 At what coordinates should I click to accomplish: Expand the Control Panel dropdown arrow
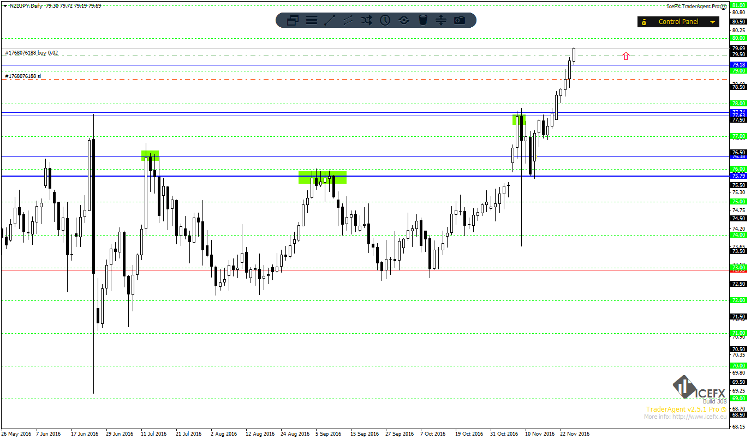point(712,22)
